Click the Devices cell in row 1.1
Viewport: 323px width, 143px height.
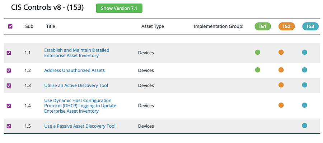146,53
